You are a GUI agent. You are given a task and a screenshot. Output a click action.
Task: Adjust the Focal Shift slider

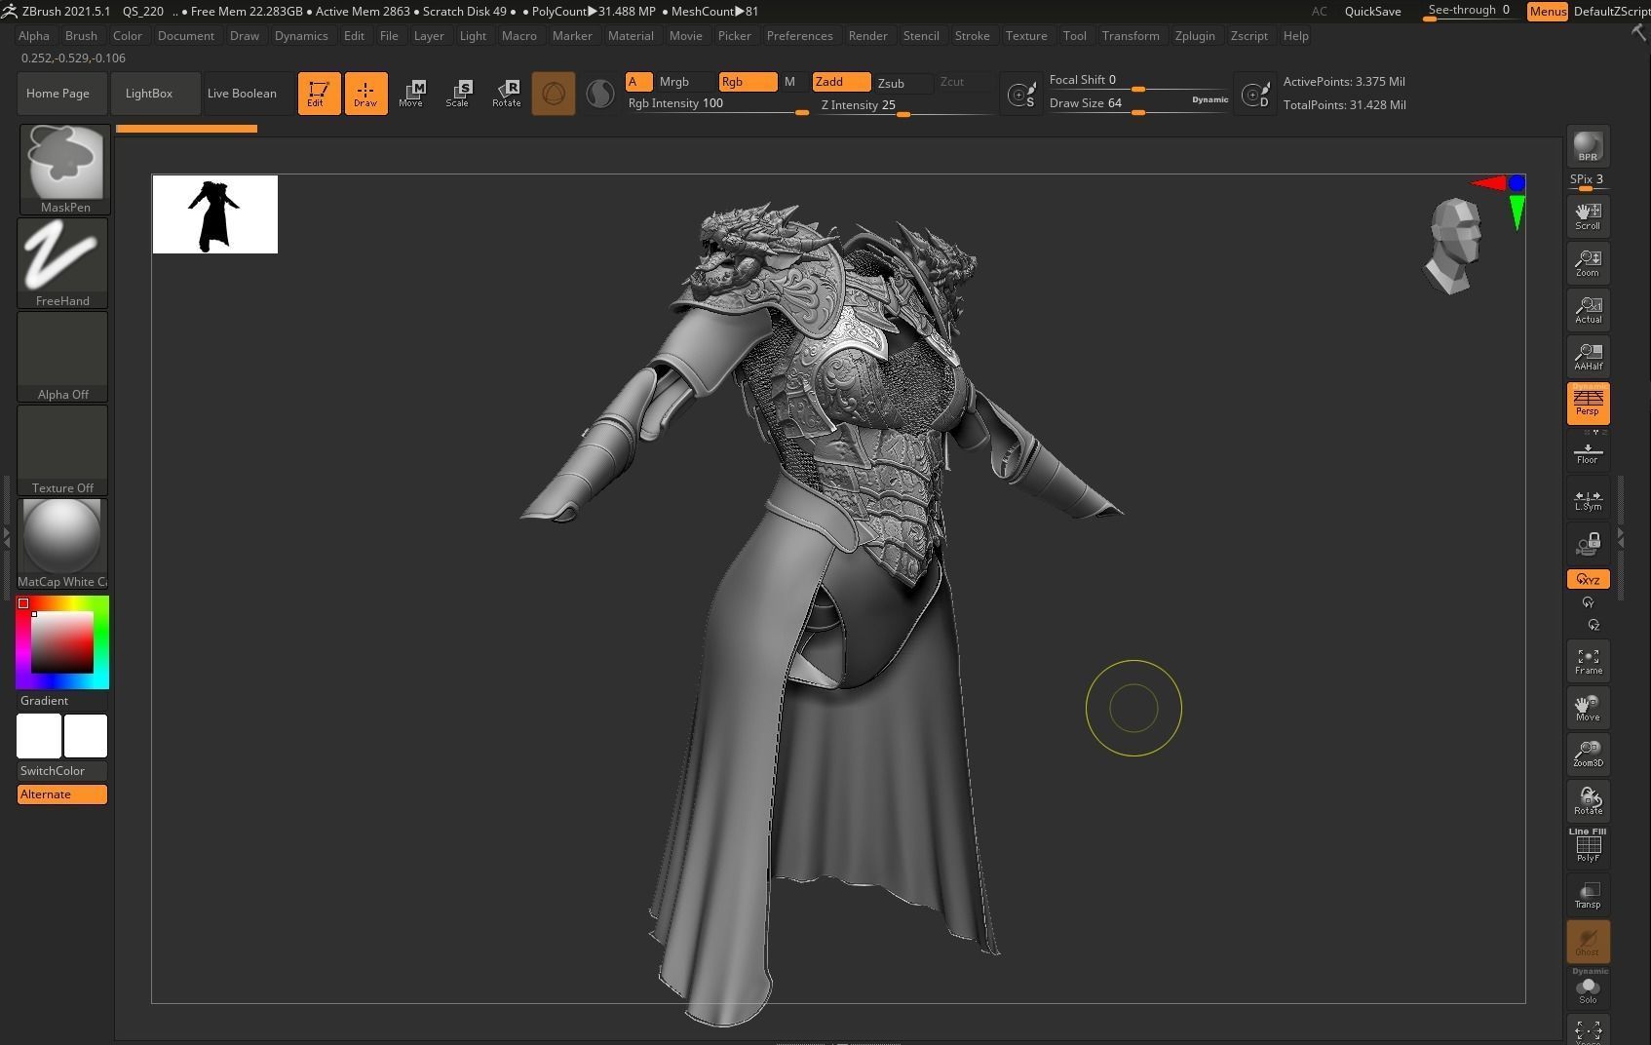click(x=1138, y=81)
